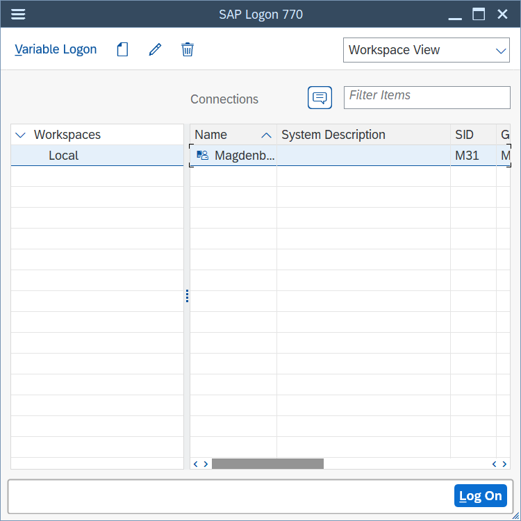521x521 pixels.
Task: Collapse the Workspaces tree node
Action: pos(21,135)
